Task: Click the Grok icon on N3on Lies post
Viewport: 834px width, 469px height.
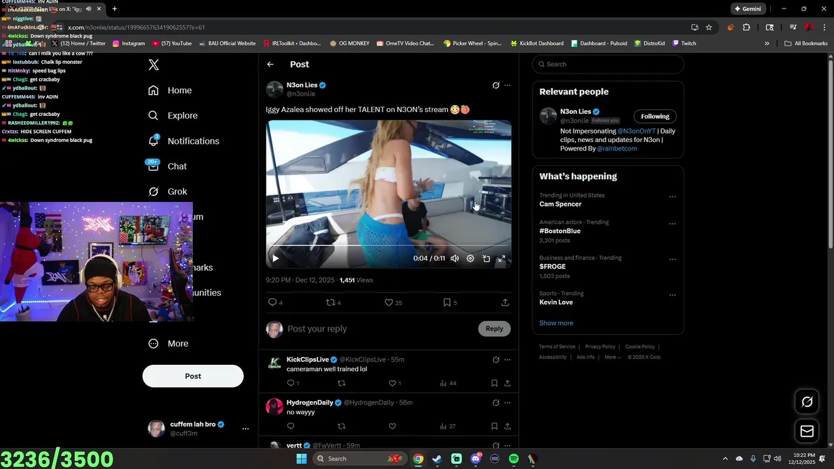Action: [x=496, y=85]
